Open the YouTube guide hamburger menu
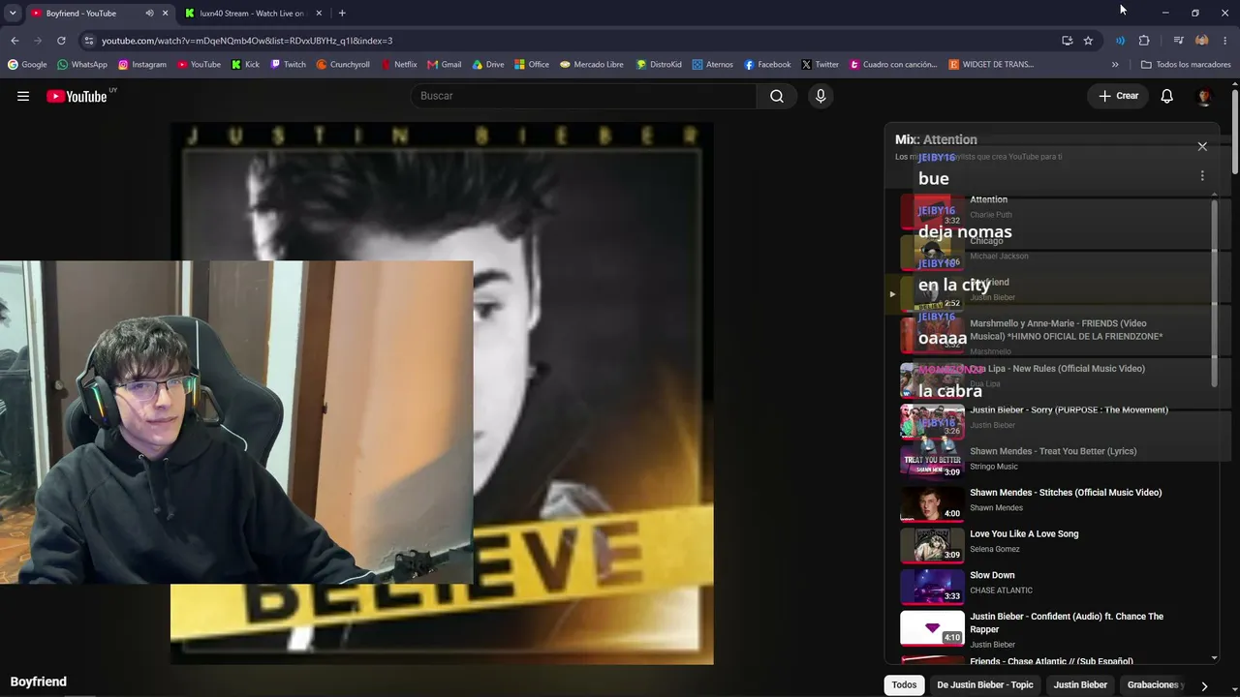Screen dimensions: 1240x697 click(x=23, y=96)
